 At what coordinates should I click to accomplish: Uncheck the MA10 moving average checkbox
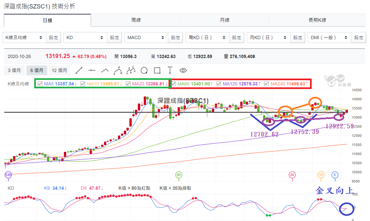(x=83, y=84)
